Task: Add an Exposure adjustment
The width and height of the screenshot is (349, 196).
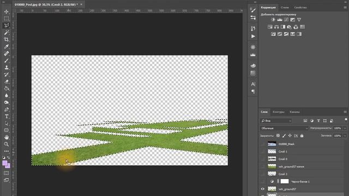Action: (x=292, y=20)
